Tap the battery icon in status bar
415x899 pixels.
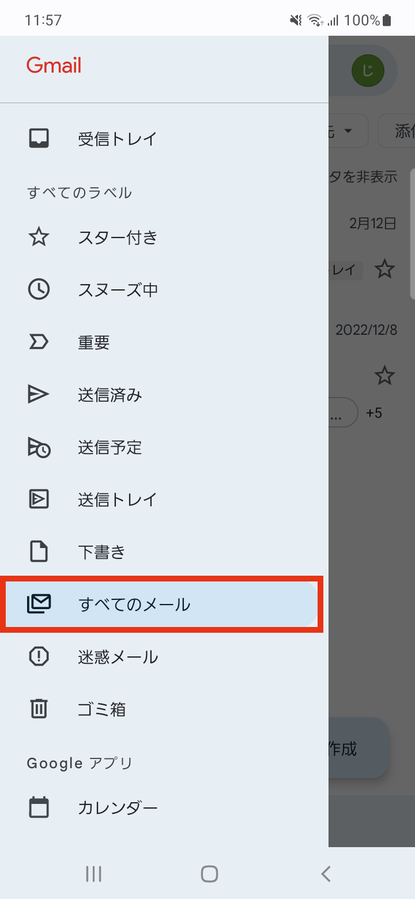coord(387,21)
